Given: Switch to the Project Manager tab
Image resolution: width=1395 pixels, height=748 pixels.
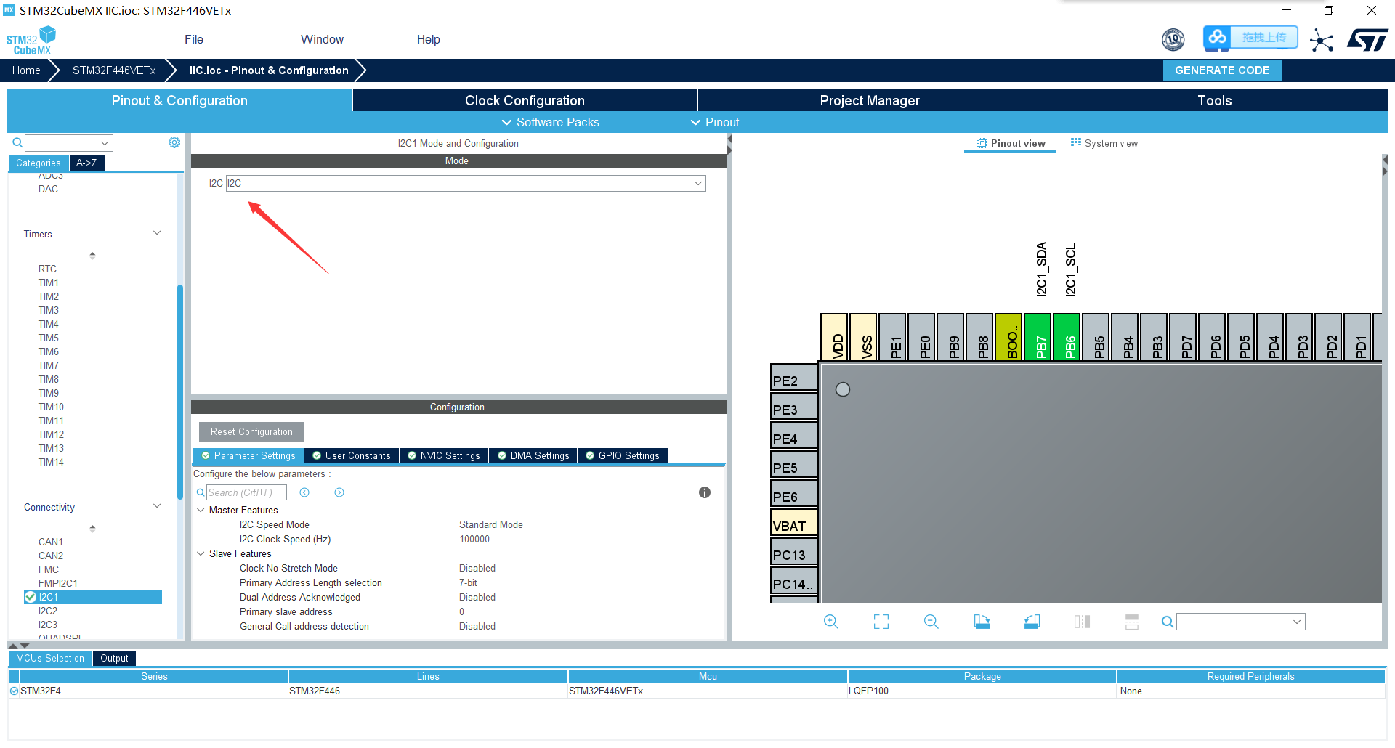Looking at the screenshot, I should (870, 100).
